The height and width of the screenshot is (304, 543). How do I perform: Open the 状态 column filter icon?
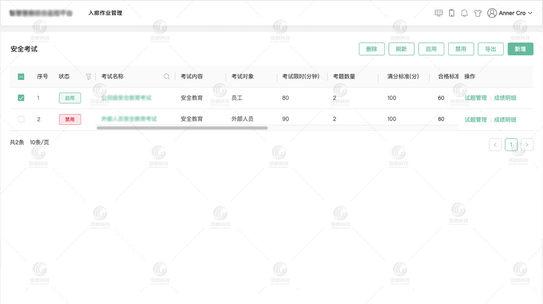88,76
